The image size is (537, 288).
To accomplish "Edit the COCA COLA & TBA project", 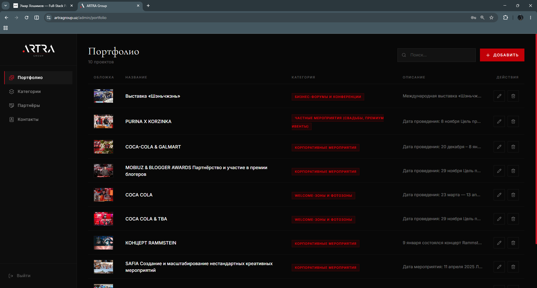I will [499, 219].
